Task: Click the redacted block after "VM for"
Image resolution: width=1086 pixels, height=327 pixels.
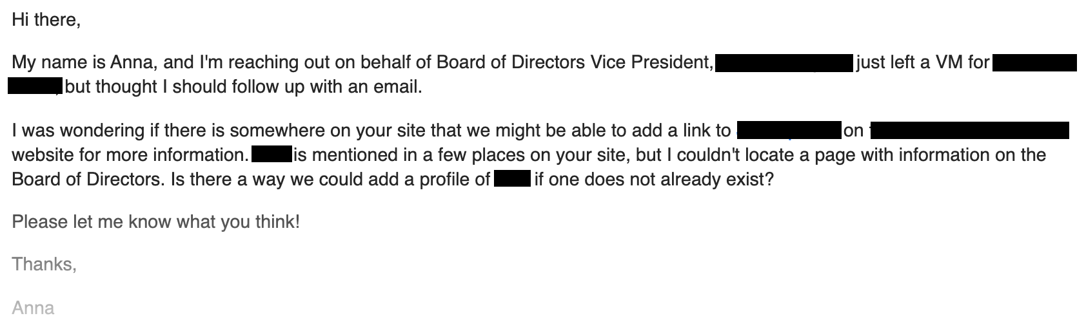Action: 1034,63
